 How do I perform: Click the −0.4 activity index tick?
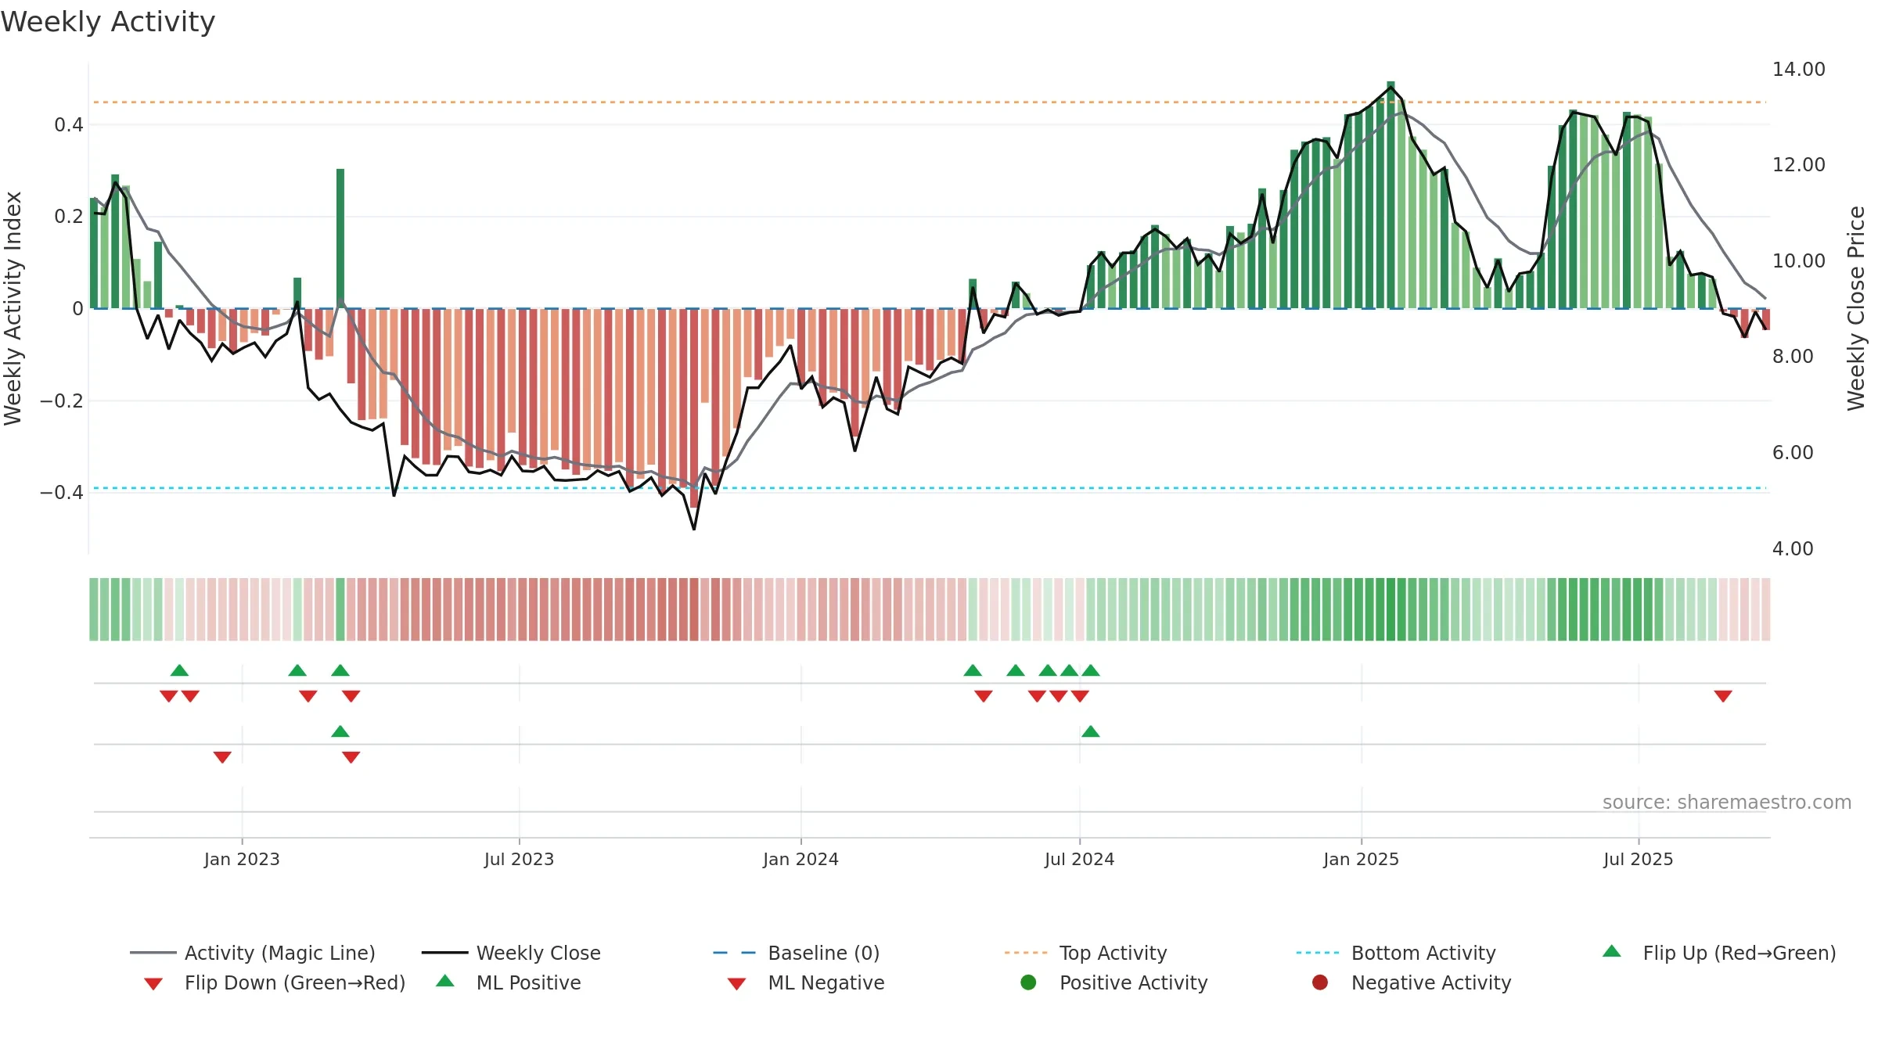coord(62,493)
